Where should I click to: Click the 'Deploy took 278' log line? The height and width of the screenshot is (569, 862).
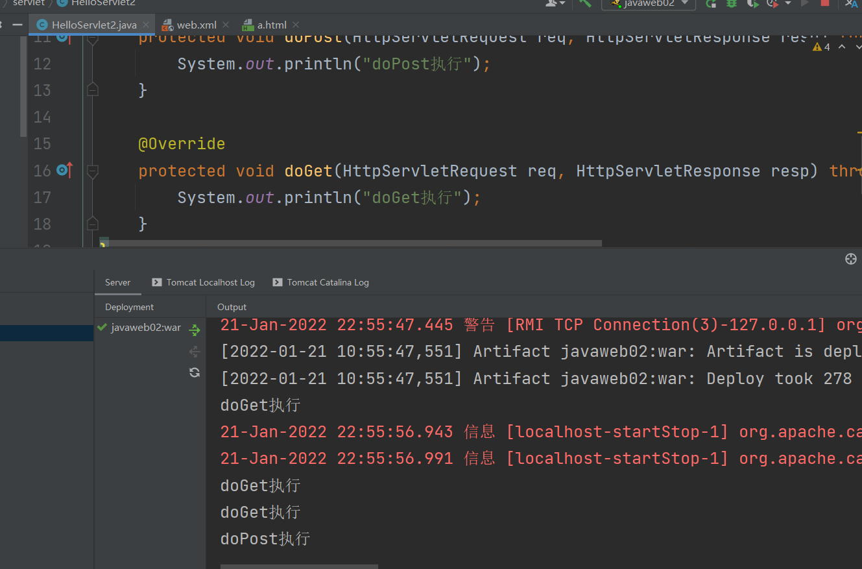536,379
